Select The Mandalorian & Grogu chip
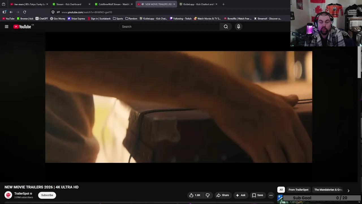Screen dimensions: 362x204 [328, 190]
